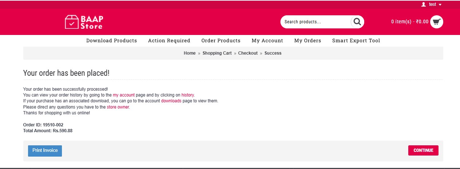The width and height of the screenshot is (460, 169).
Task: Follow the history link
Action: (188, 95)
